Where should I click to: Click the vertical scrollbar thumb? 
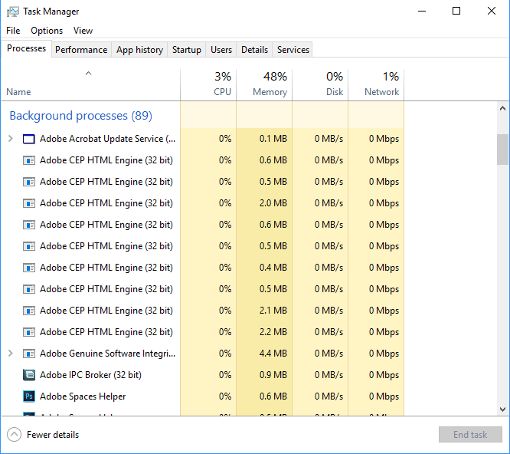(502, 150)
